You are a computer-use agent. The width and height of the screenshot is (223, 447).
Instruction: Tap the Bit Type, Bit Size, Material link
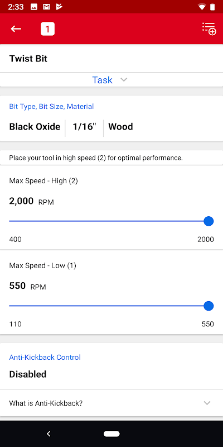pyautogui.click(x=51, y=107)
